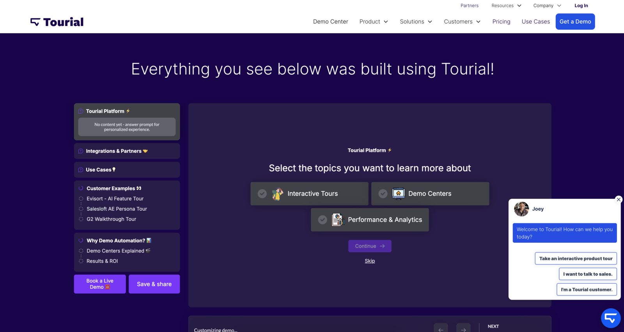The image size is (624, 332).
Task: Click the Continue button
Action: [x=370, y=246]
